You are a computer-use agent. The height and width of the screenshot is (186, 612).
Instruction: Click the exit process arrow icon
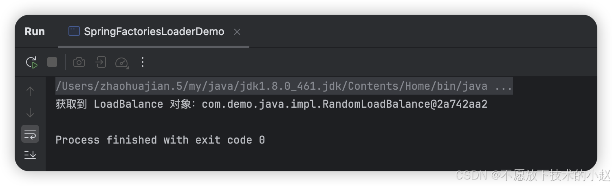[100, 62]
